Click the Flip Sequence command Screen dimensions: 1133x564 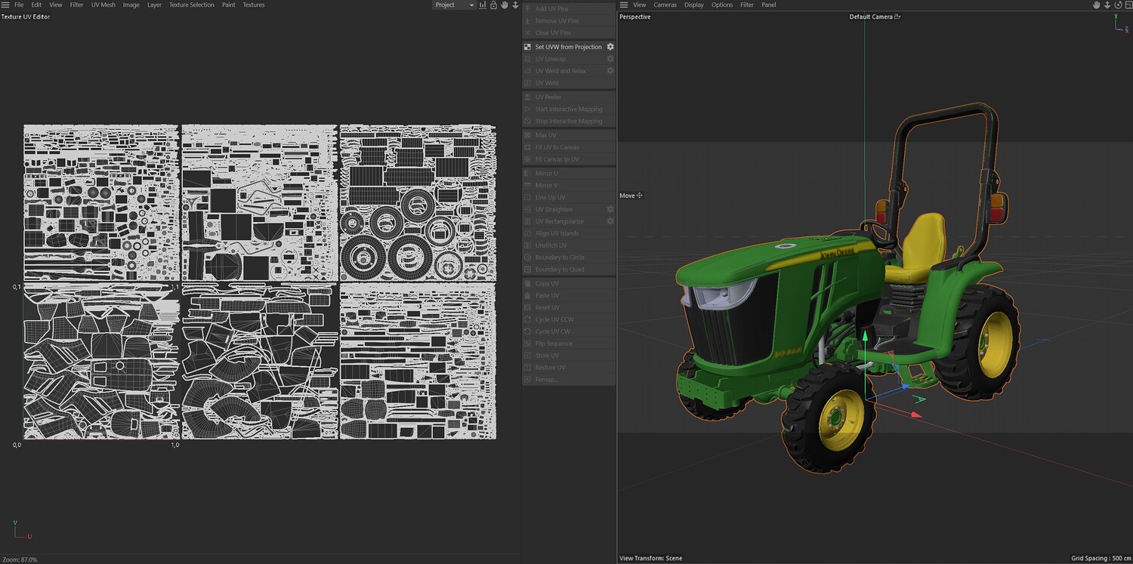click(x=569, y=344)
